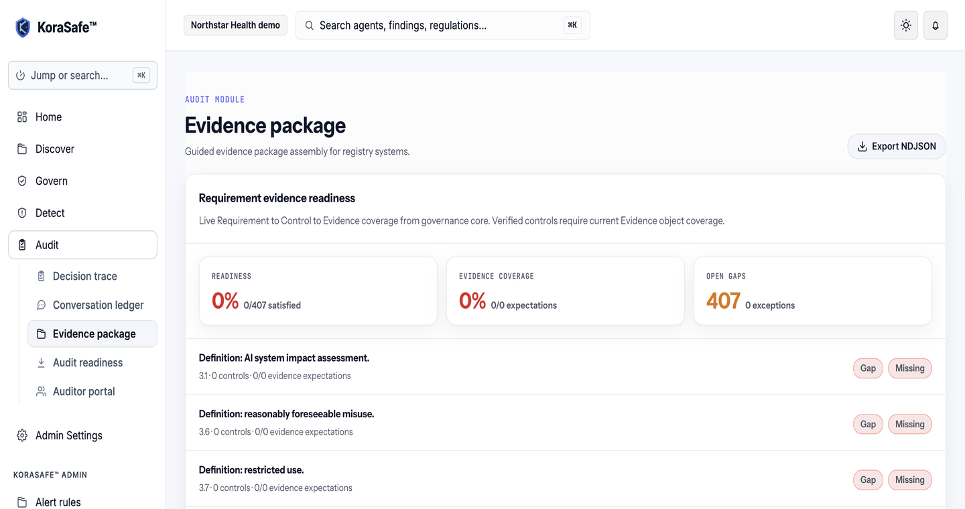This screenshot has height=509, width=965.
Task: Navigate to Audit readiness
Action: pos(92,362)
